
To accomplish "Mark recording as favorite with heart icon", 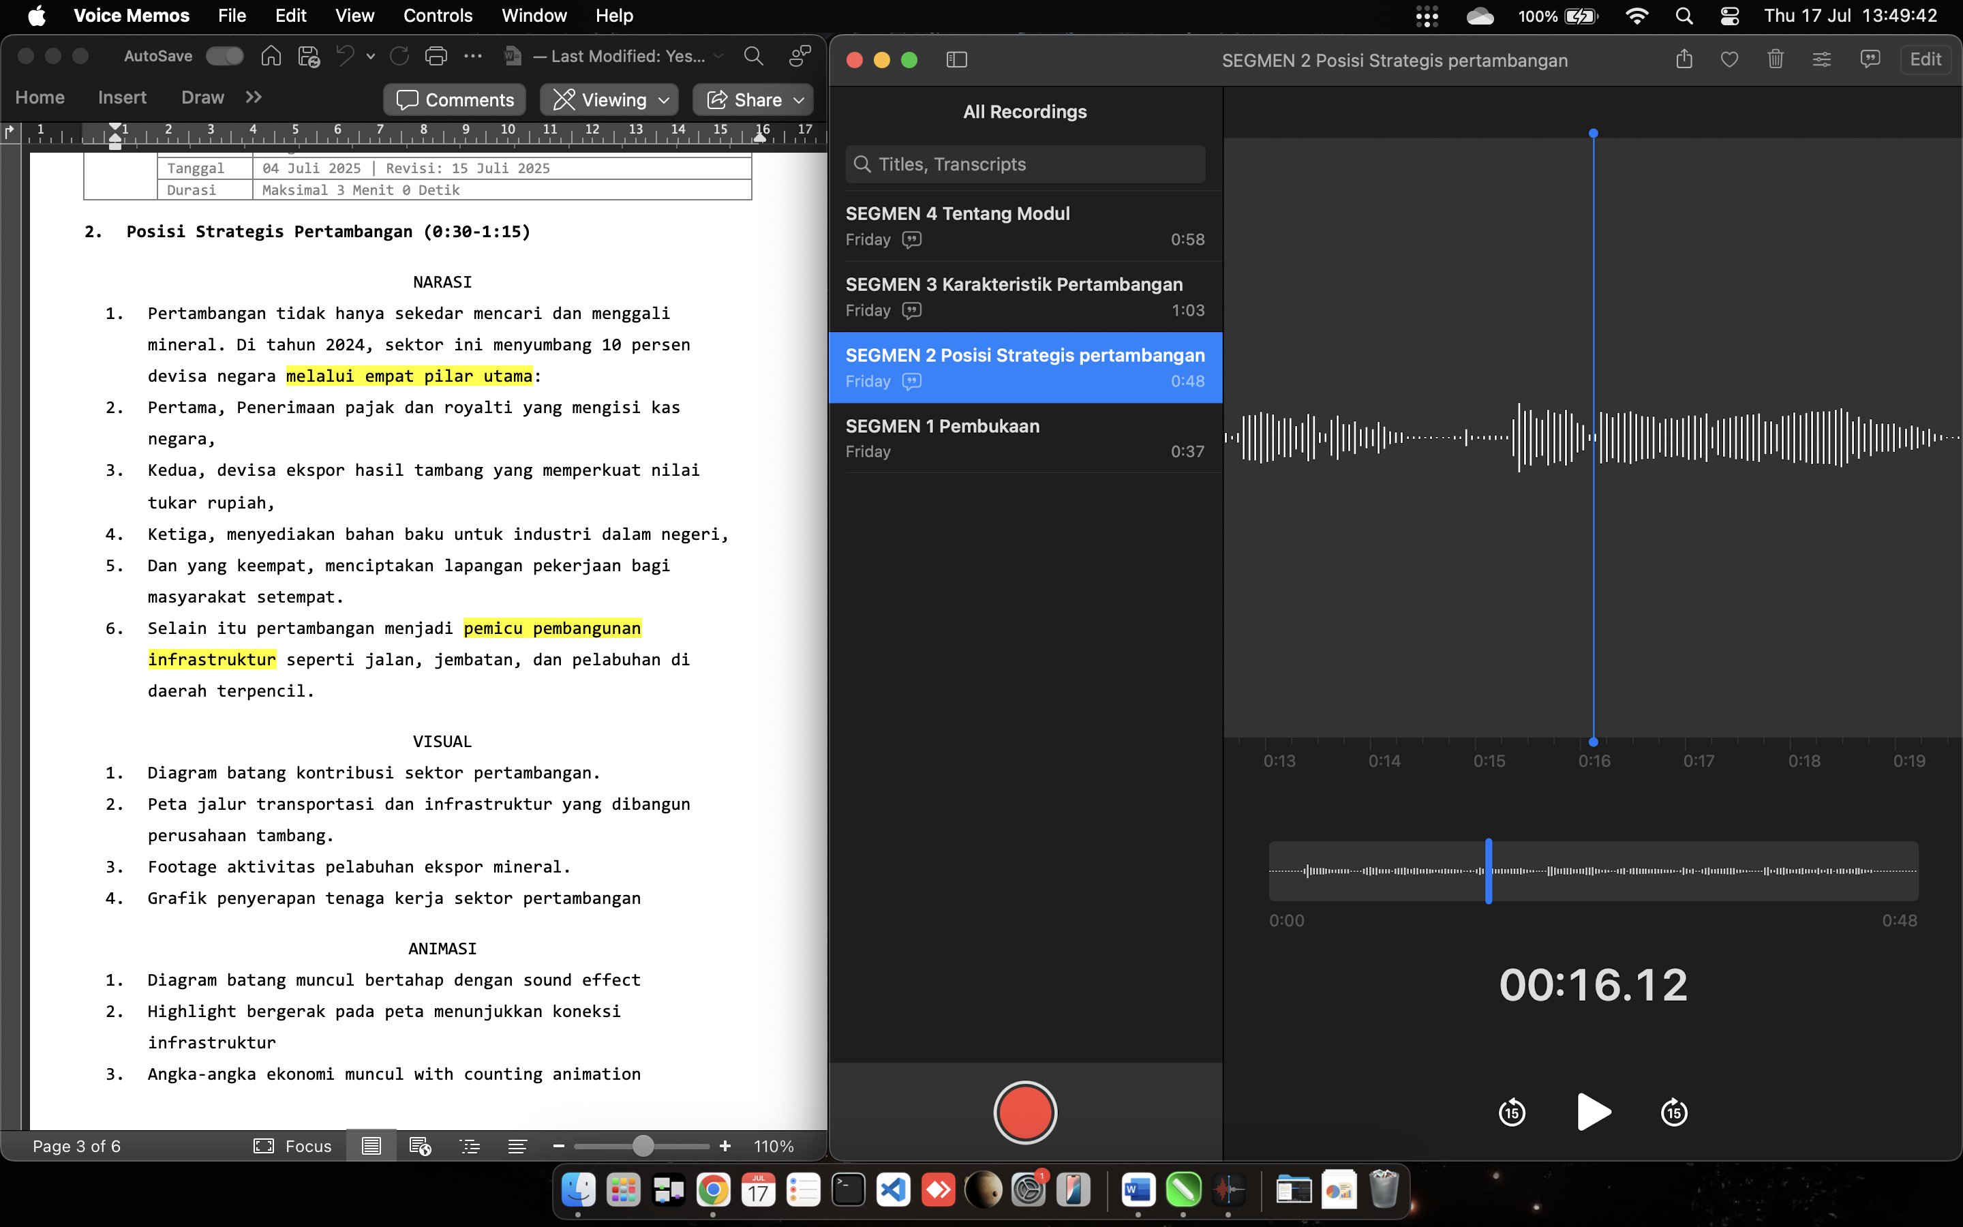I will click(x=1729, y=59).
